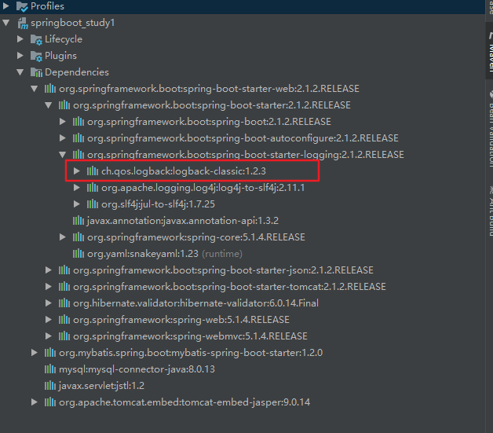Expand spring-boot-starter-tomcat dependency arrow
This screenshot has height=433, width=493.
pos(49,286)
